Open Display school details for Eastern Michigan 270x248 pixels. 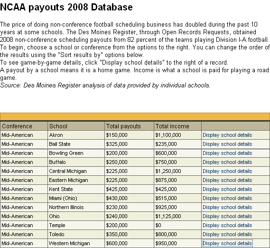(x=227, y=180)
